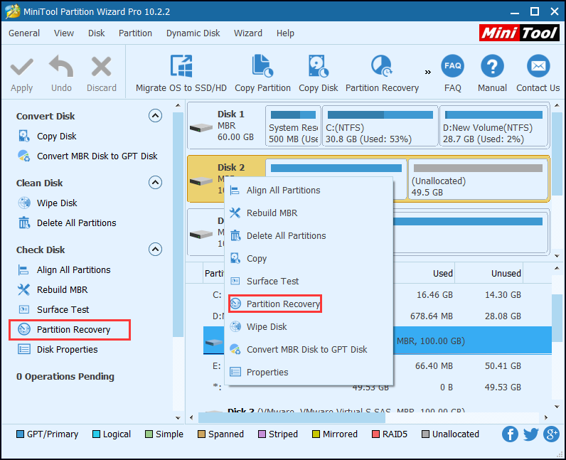This screenshot has width=566, height=460.
Task: Open the Google Plus link icon
Action: pos(552,434)
